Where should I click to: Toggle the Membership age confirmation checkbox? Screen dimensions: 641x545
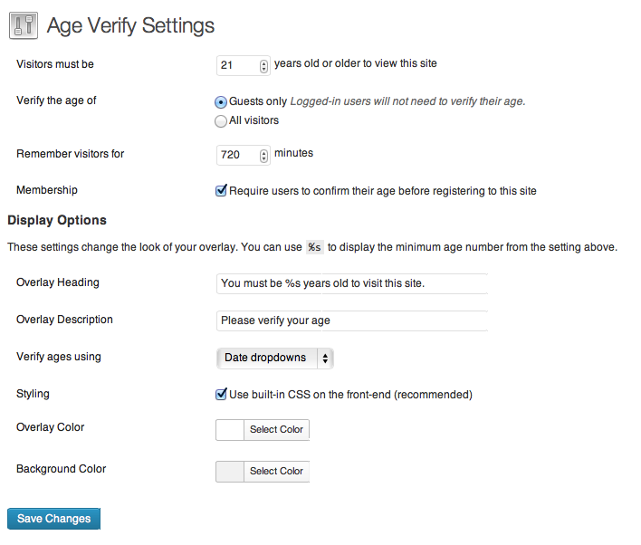221,191
